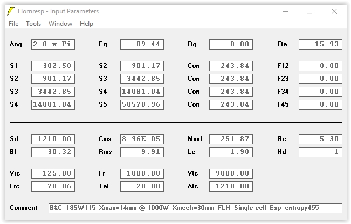Select the Tal field showing 20.00
Screen dimensions: 351x224
[142, 186]
